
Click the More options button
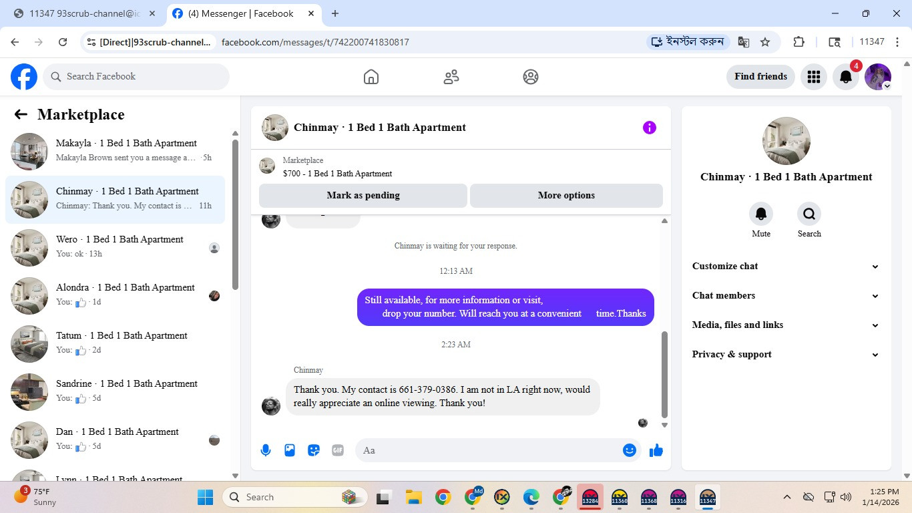(566, 196)
